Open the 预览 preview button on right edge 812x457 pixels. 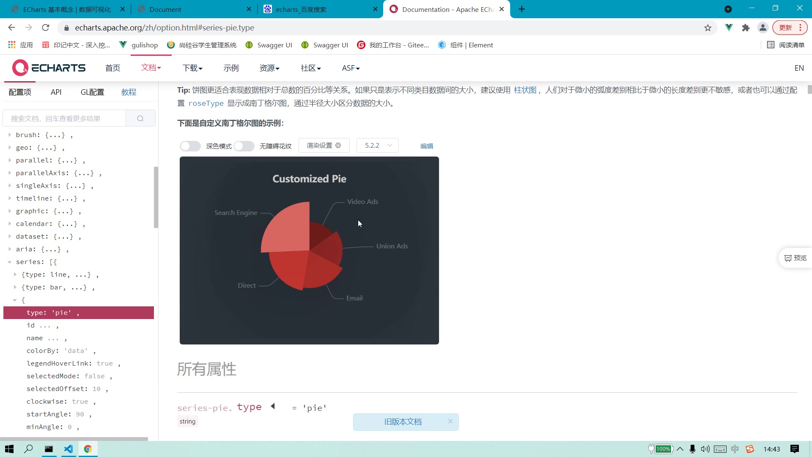click(x=795, y=258)
